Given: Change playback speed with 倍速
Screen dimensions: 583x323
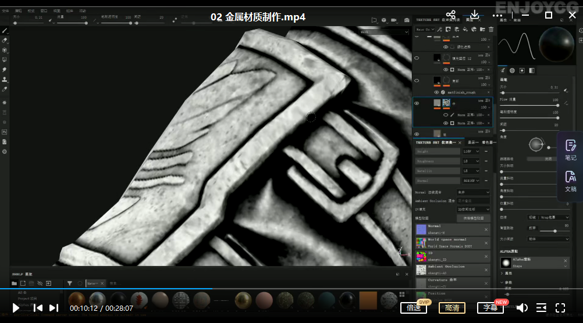Looking at the screenshot, I should coord(413,308).
